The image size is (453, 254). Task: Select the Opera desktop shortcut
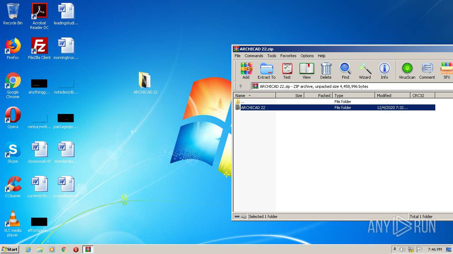tap(13, 118)
